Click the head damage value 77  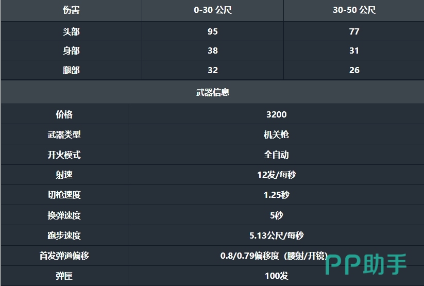354,31
